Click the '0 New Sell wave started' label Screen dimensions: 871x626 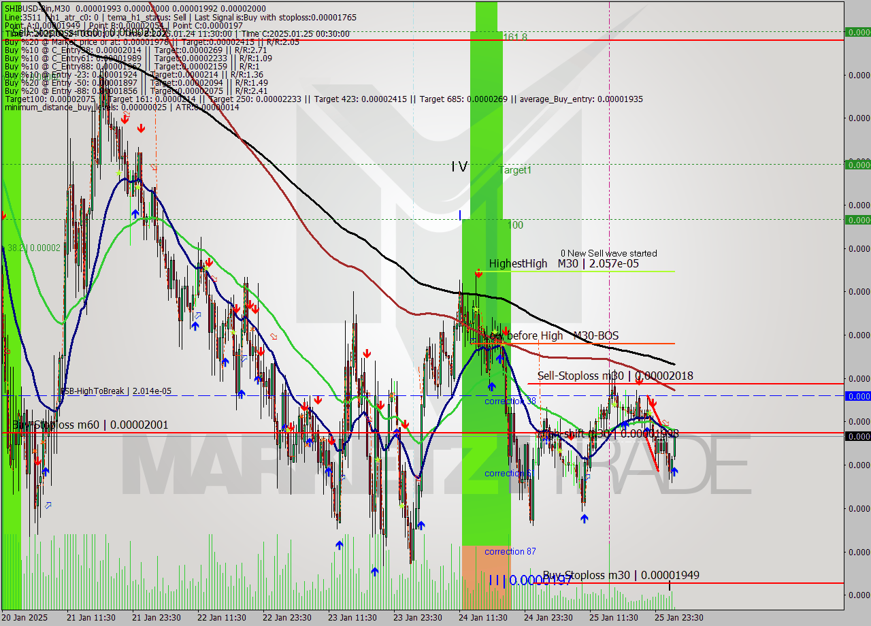[609, 253]
